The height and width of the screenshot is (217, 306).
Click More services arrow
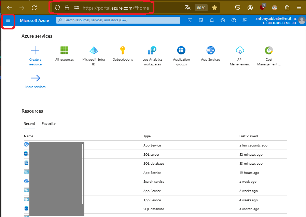(35, 78)
